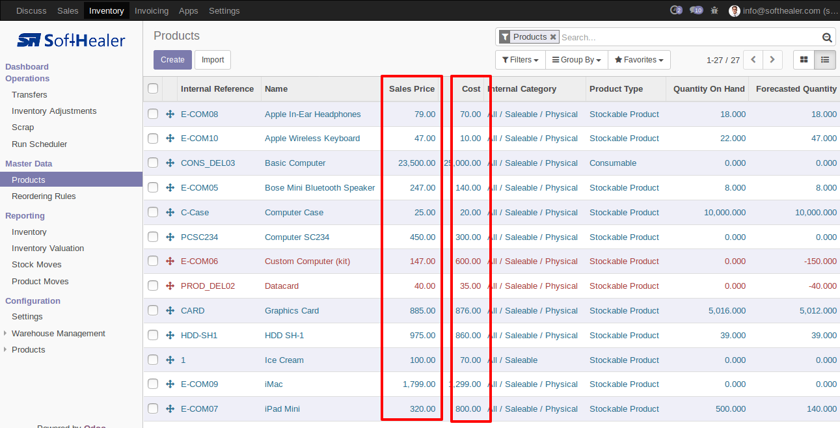840x428 pixels.
Task: Click drag handle of HDD-SH1 row
Action: 170,336
